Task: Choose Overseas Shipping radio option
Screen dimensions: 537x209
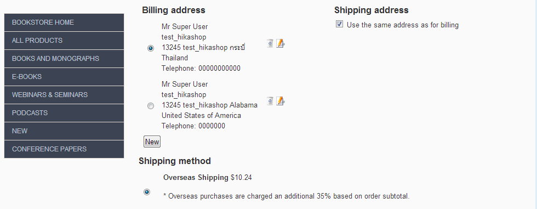Action: tap(147, 192)
